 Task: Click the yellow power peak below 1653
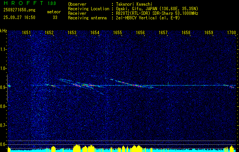(x=77, y=148)
